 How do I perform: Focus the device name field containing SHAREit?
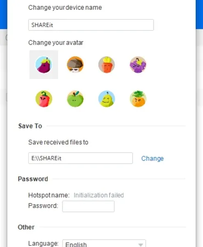91,25
